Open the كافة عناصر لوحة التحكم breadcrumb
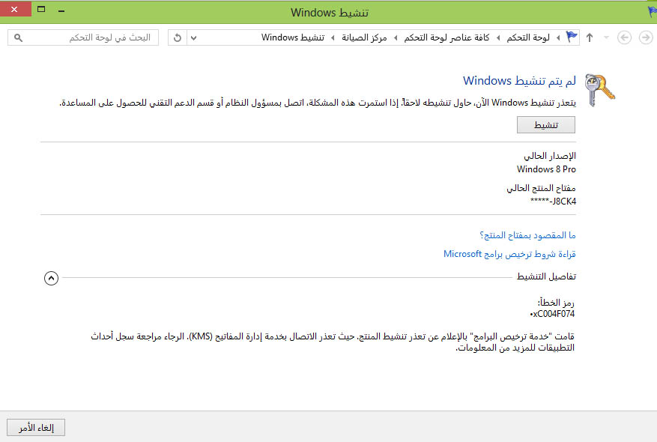This screenshot has height=442, width=657. tap(446, 37)
